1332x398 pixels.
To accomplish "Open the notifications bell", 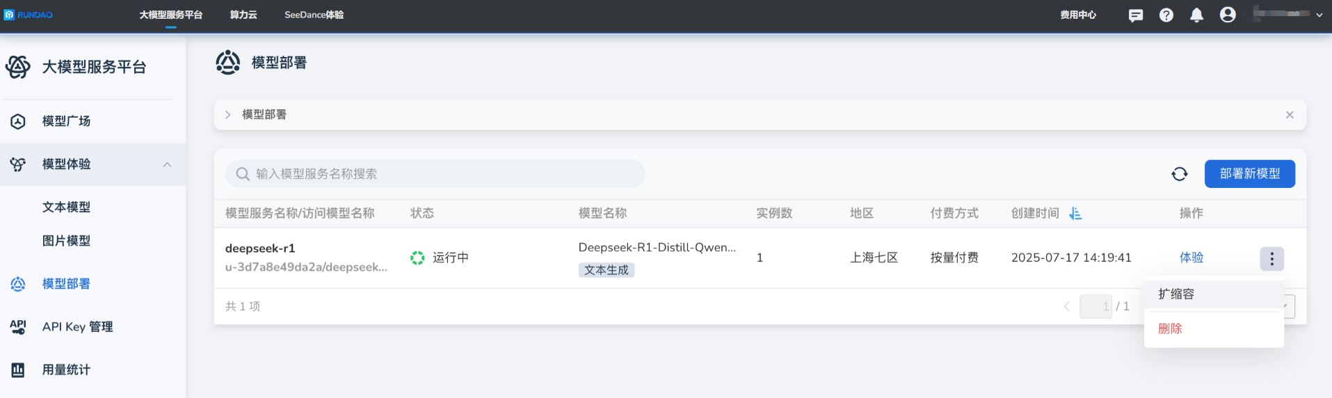I will [x=1196, y=15].
